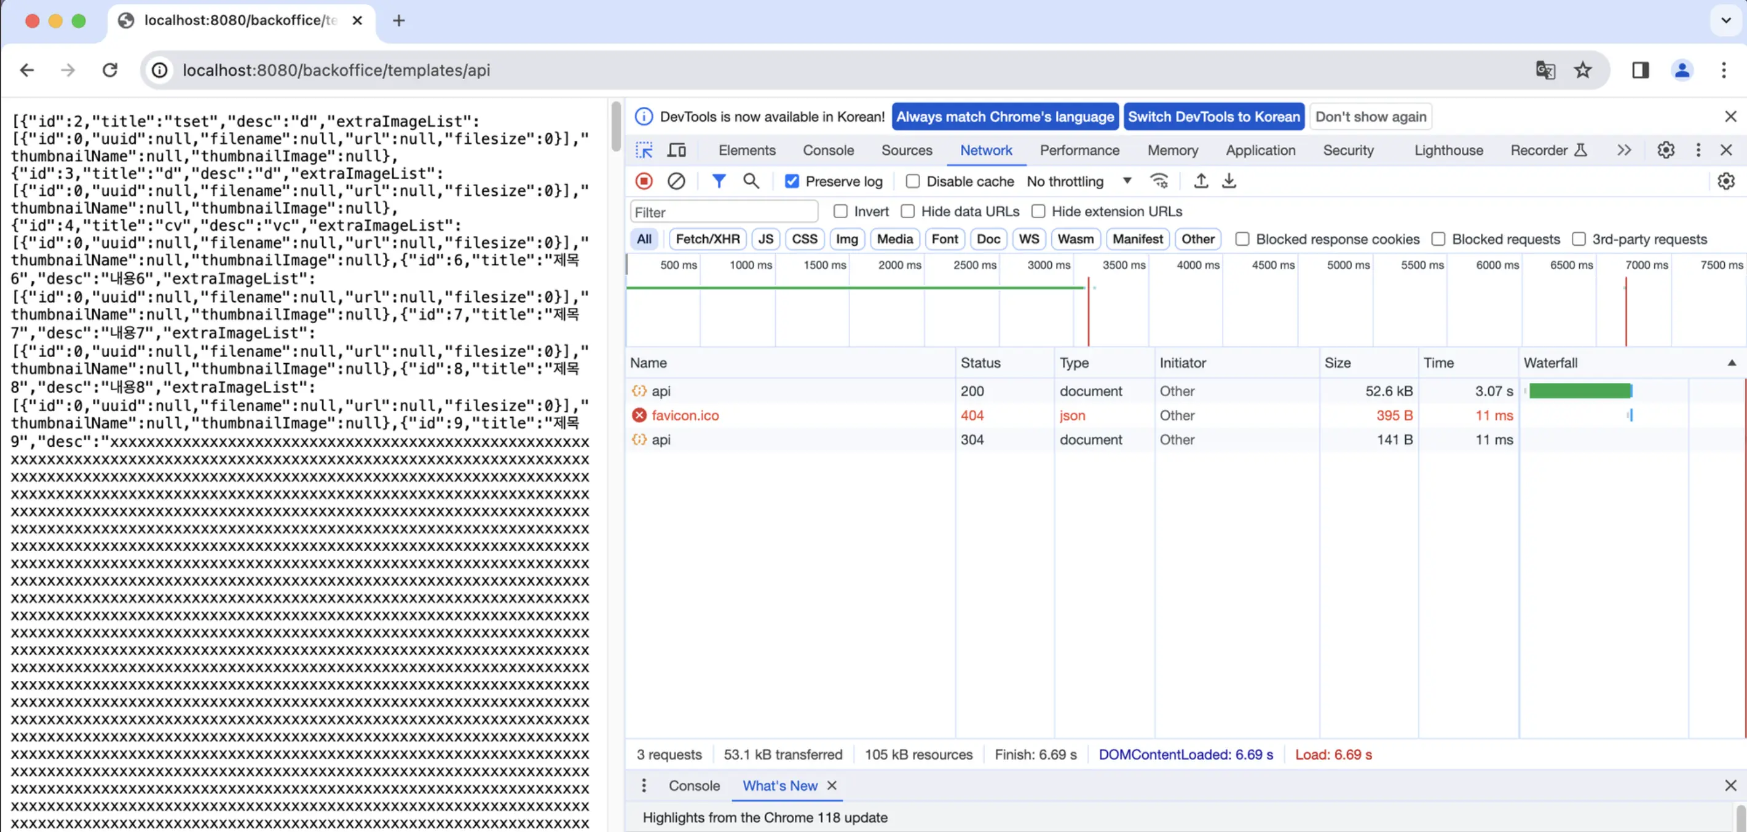The width and height of the screenshot is (1747, 832).
Task: Toggle the device toolbar icon
Action: click(676, 150)
